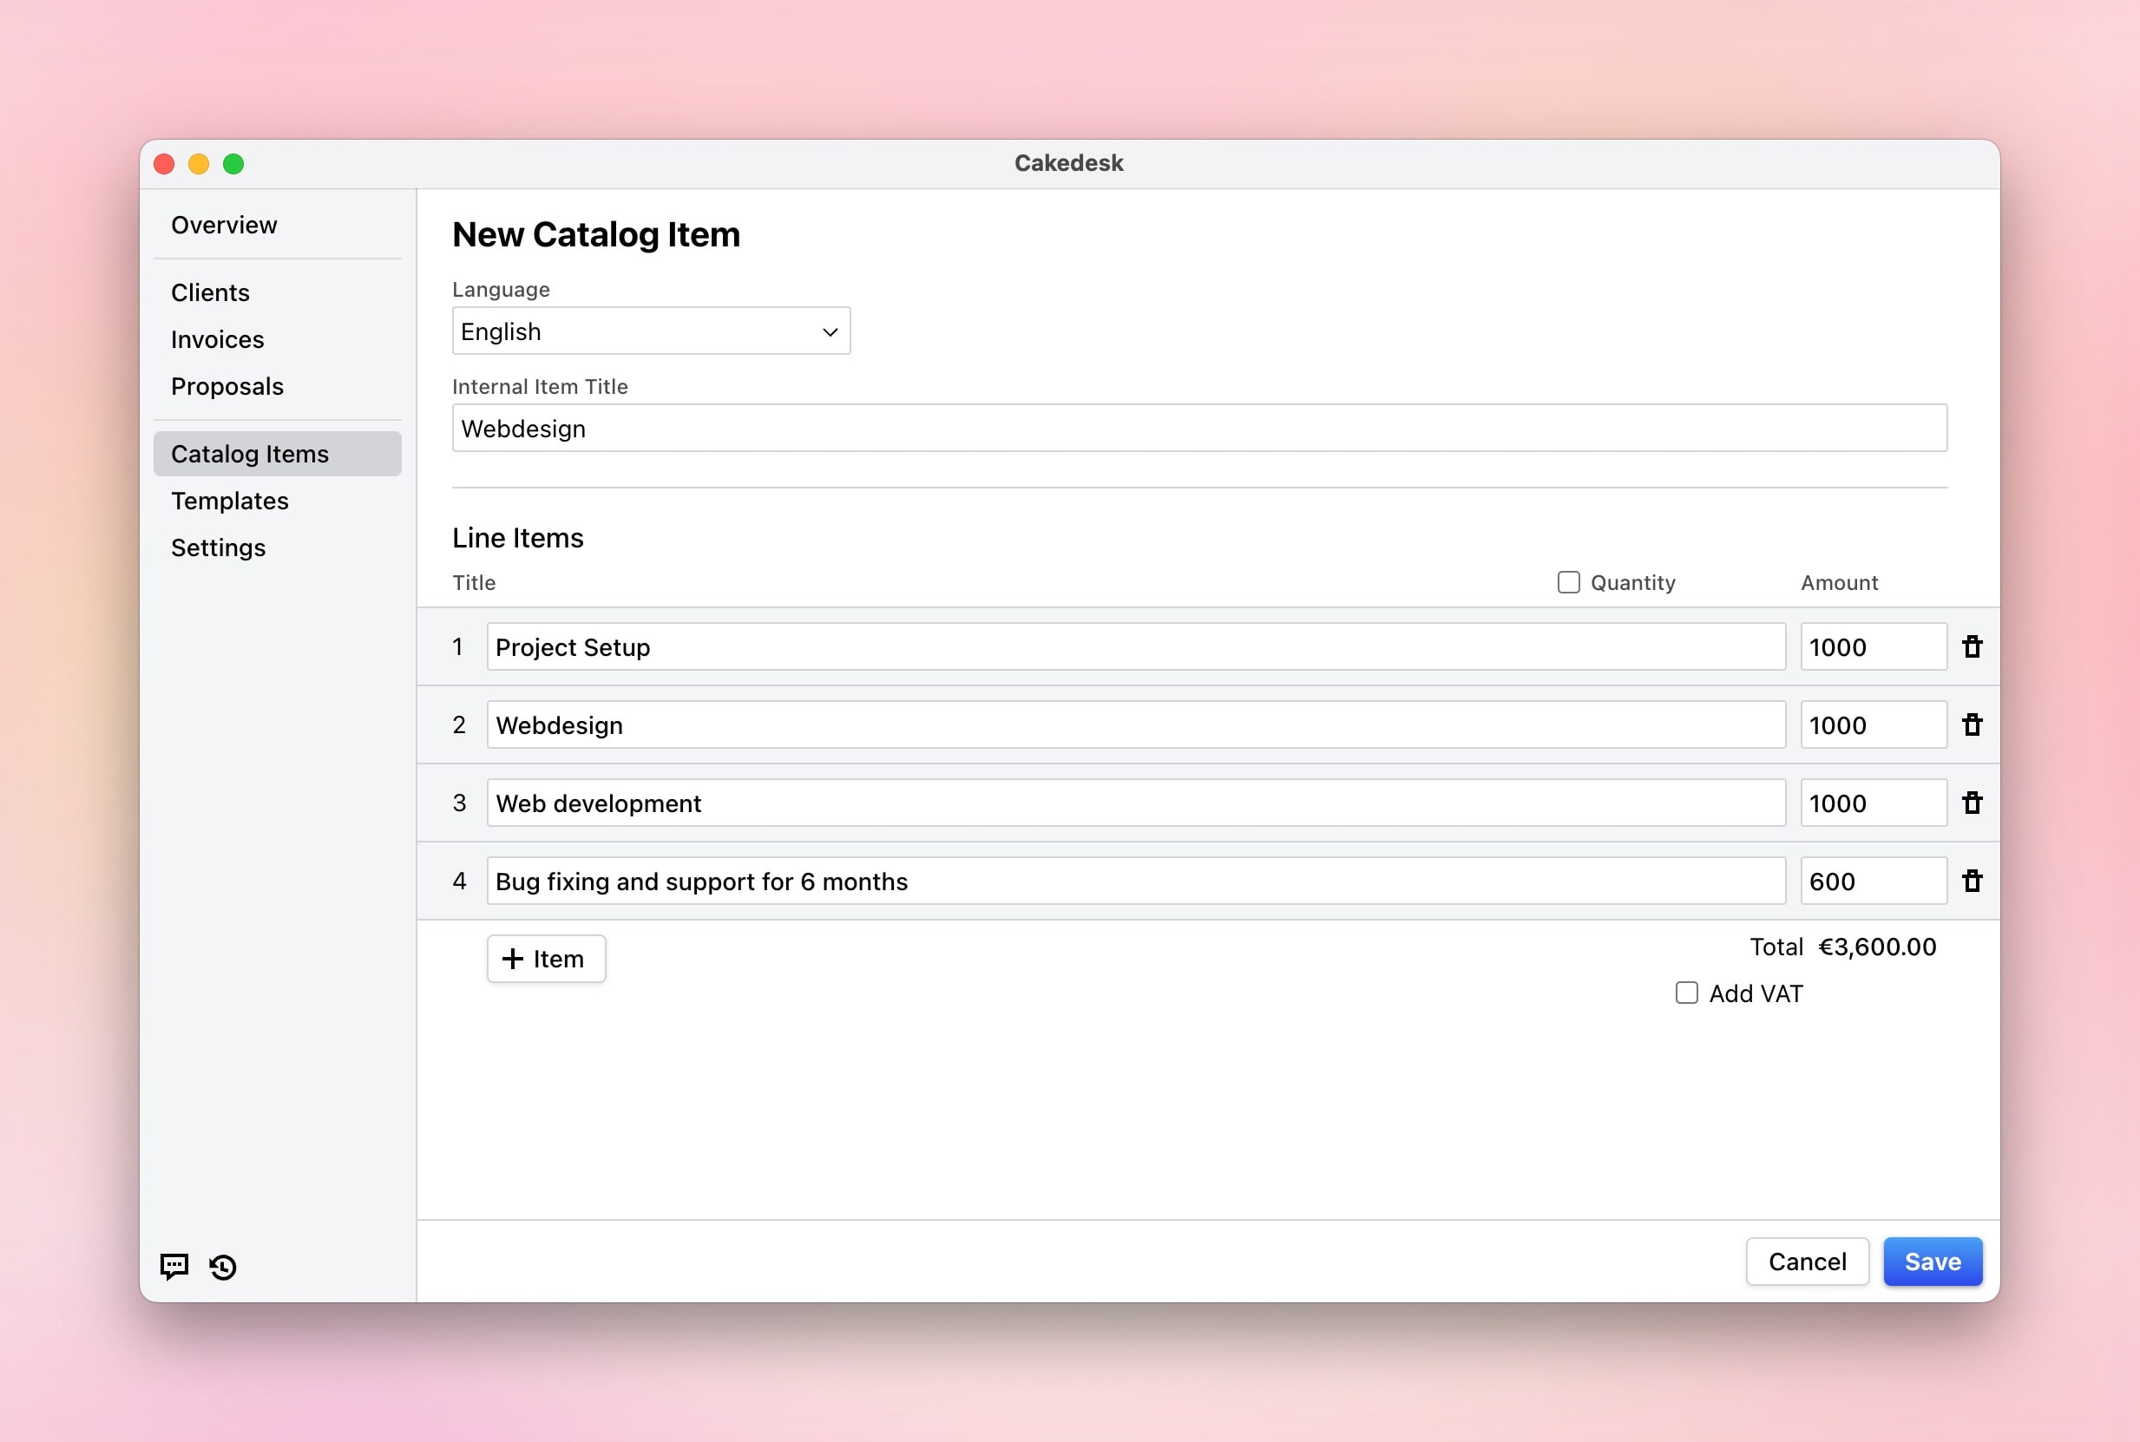
Task: Click the Internal Item Title field
Action: click(1198, 429)
